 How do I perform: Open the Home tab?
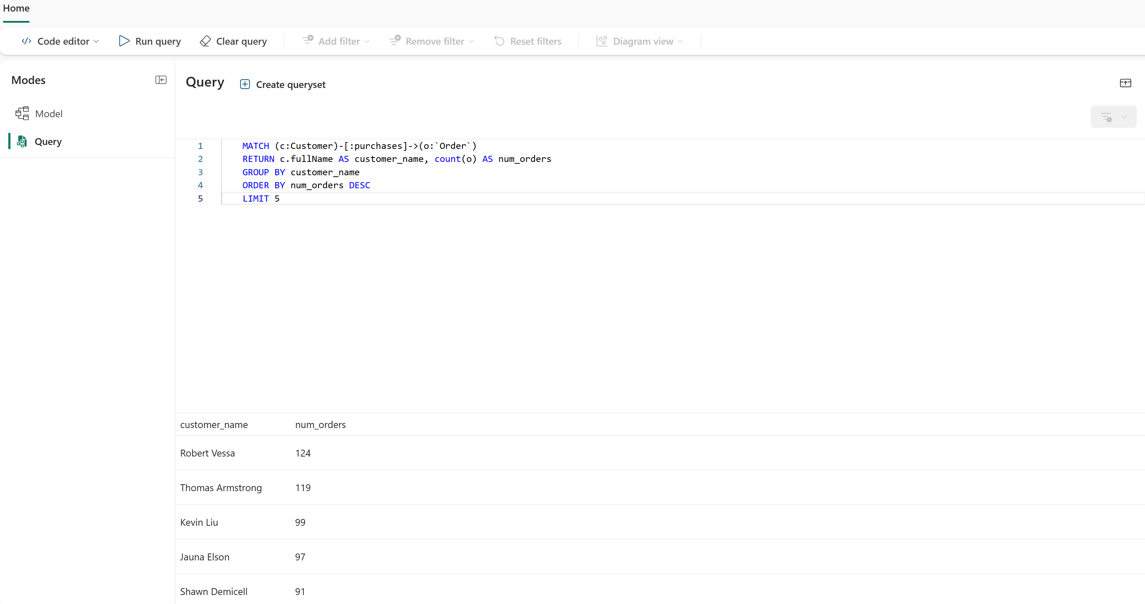17,8
